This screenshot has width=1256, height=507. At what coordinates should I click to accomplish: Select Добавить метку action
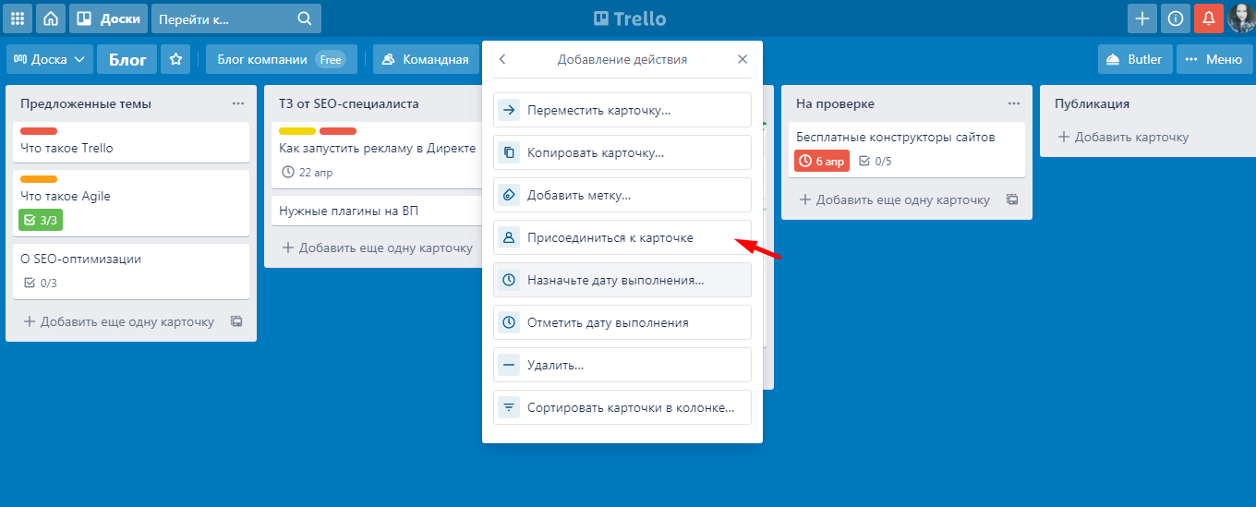[x=622, y=195]
